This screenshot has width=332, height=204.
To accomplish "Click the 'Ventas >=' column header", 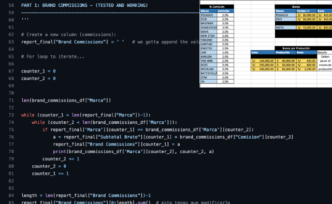I will coord(307,11).
